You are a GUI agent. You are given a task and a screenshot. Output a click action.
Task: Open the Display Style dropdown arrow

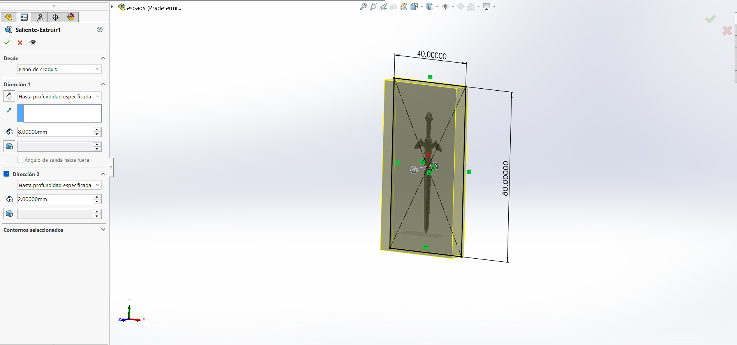point(437,7)
